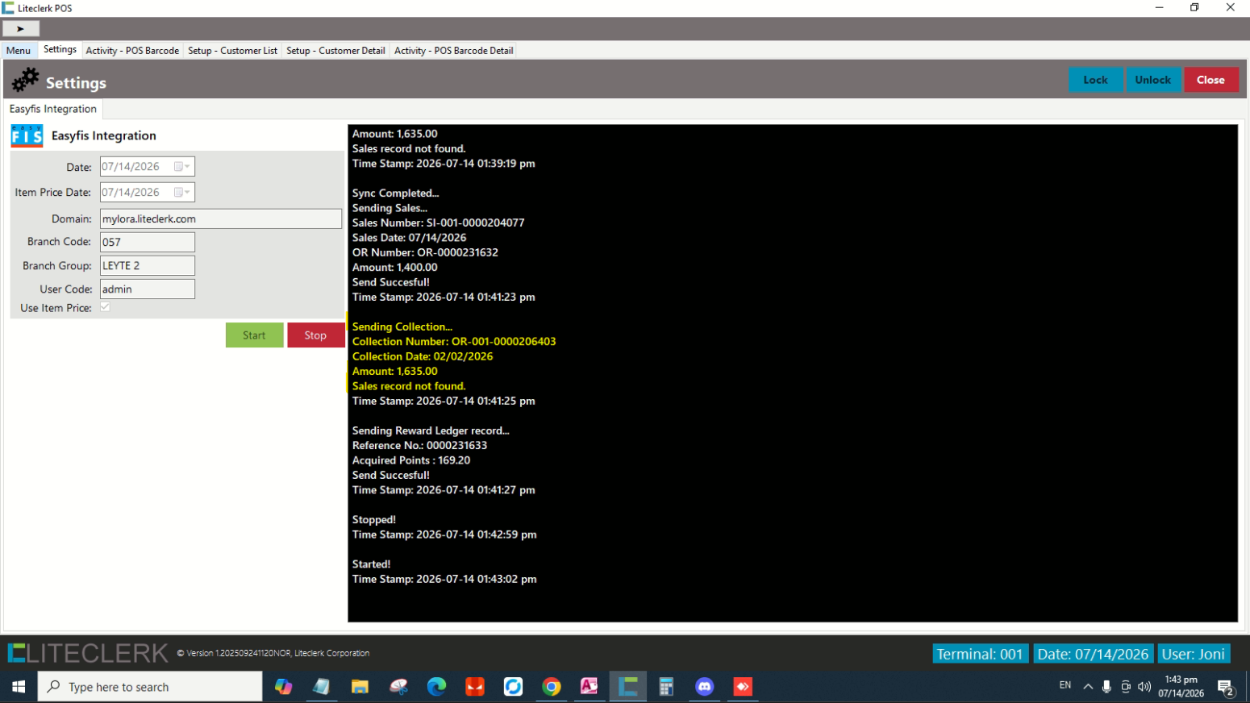Click the network tray icon

pos(1126,687)
